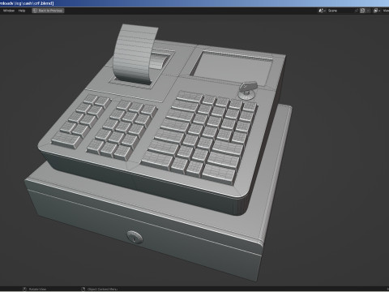Open the view layer browse dropdown
This screenshot has width=389, height=292.
coord(377,11)
